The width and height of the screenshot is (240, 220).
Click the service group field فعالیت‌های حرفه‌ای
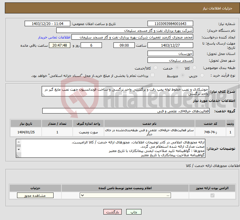click(x=126, y=111)
